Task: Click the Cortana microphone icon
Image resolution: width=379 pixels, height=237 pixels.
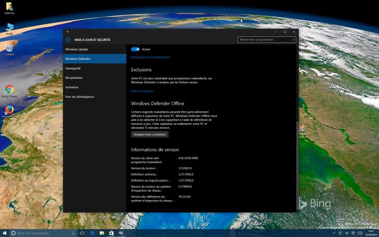Action: (73, 233)
